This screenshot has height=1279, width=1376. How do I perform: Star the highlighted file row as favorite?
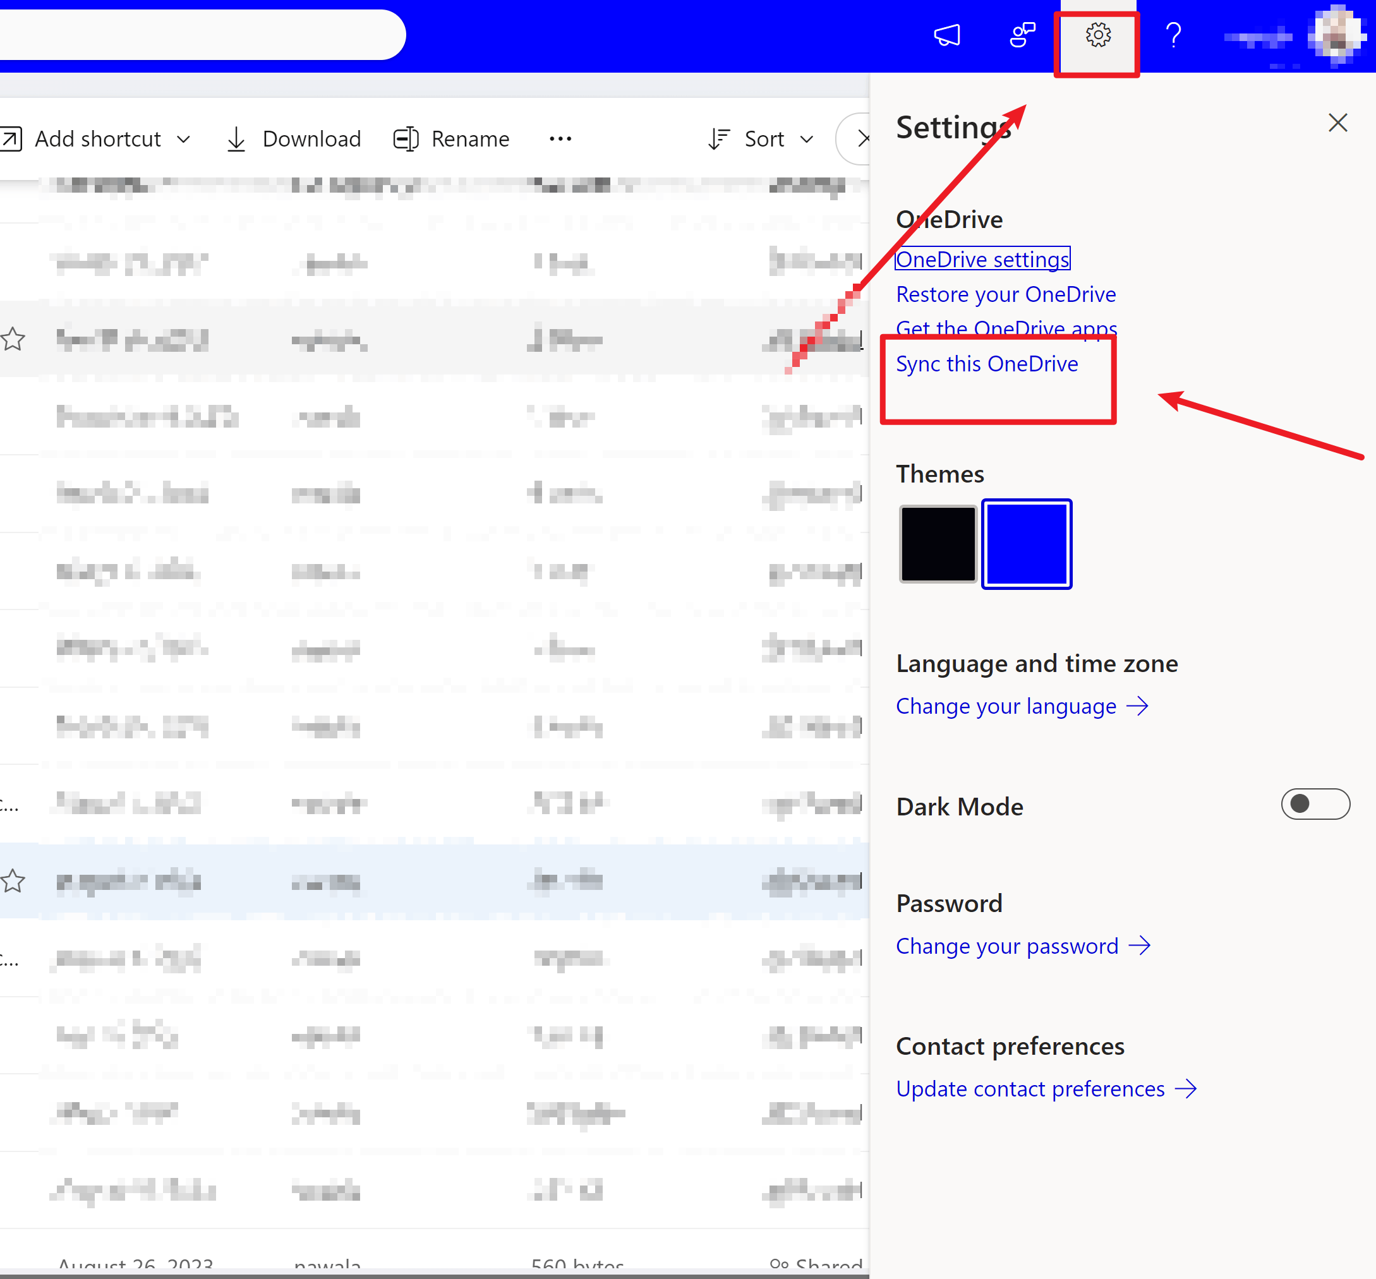(x=13, y=882)
